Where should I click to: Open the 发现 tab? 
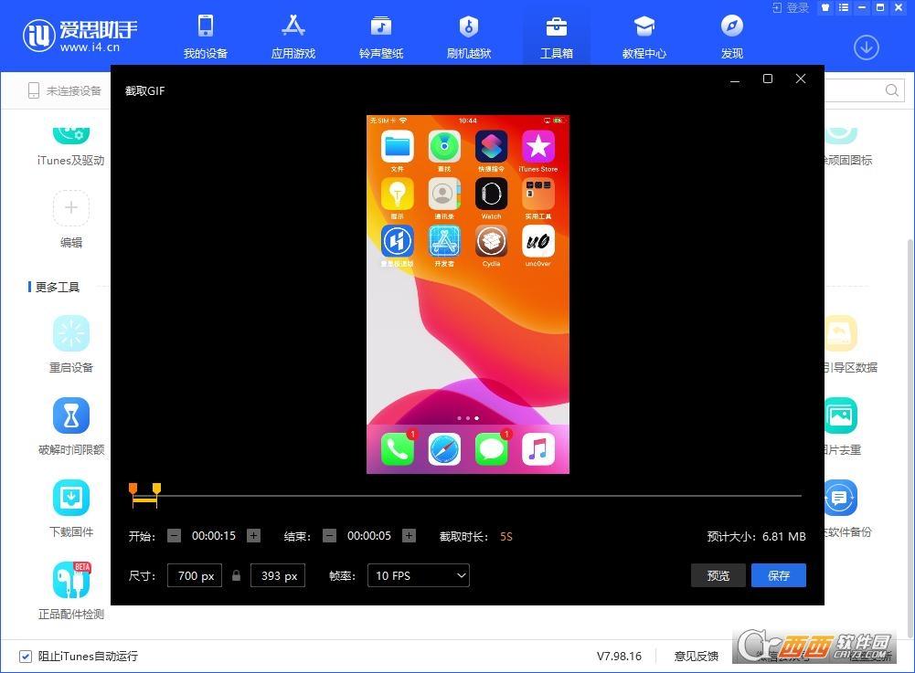(732, 37)
